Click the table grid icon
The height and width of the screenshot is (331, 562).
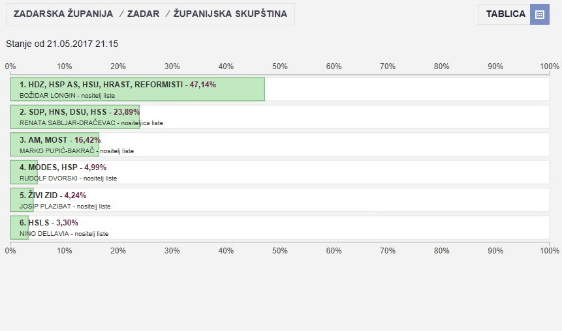(539, 14)
